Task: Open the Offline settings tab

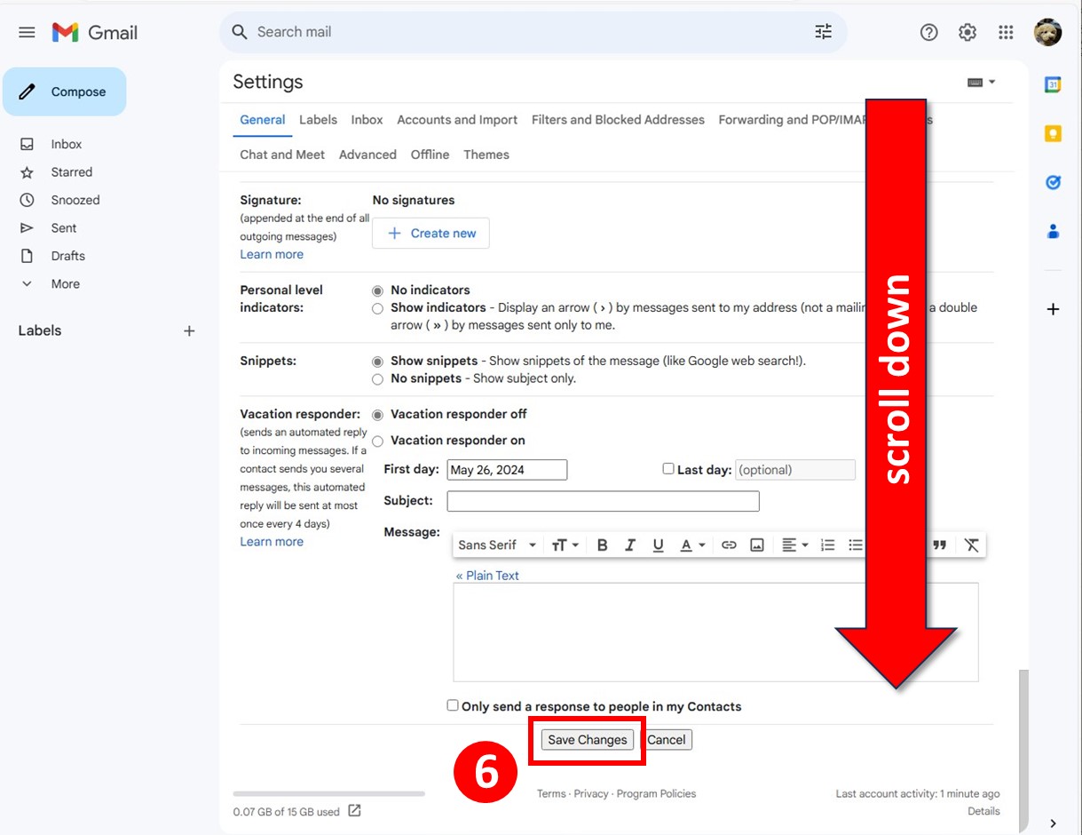Action: (430, 155)
